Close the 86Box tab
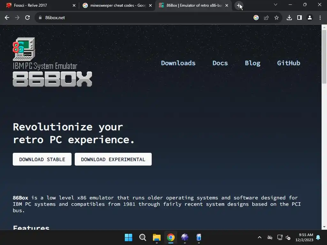The width and height of the screenshot is (327, 245). click(x=227, y=5)
